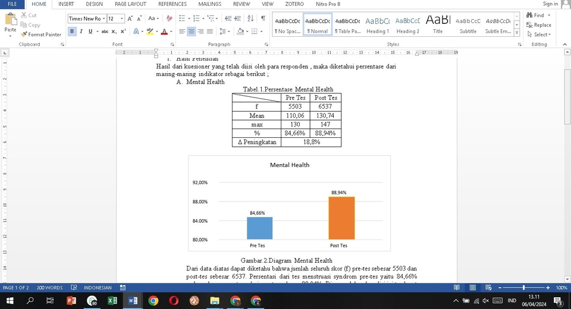Open font name dropdown Times New Roman
The height and width of the screenshot is (309, 571).
tap(103, 18)
